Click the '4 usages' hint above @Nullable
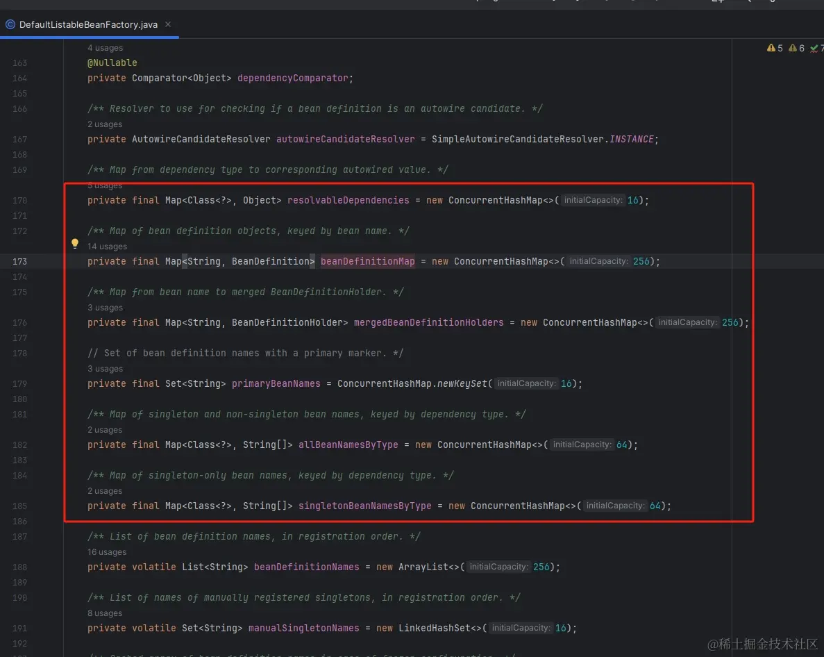Image resolution: width=824 pixels, height=657 pixels. (105, 48)
